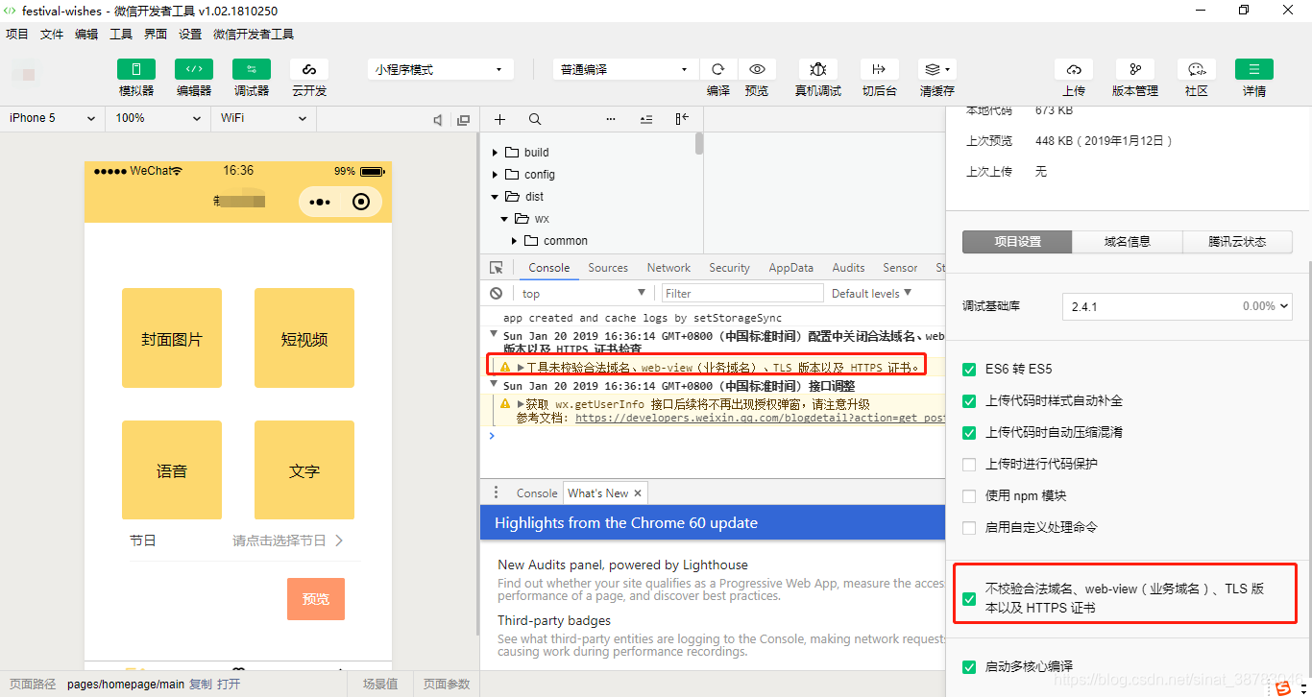Open the developers.weixin.qq.com documentation link
Image resolution: width=1312 pixels, height=697 pixels.
[760, 418]
